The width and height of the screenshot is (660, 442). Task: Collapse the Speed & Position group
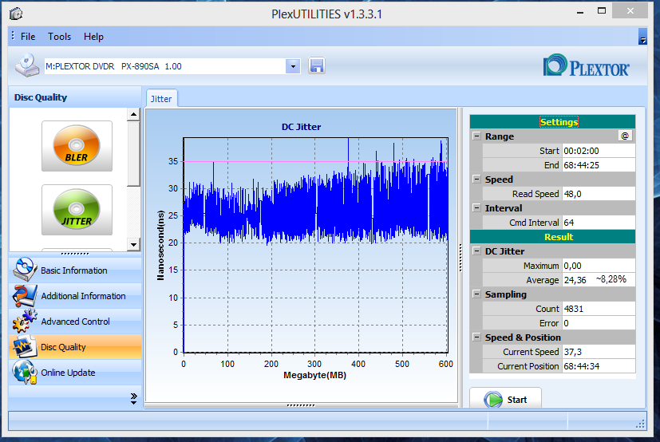(x=476, y=337)
